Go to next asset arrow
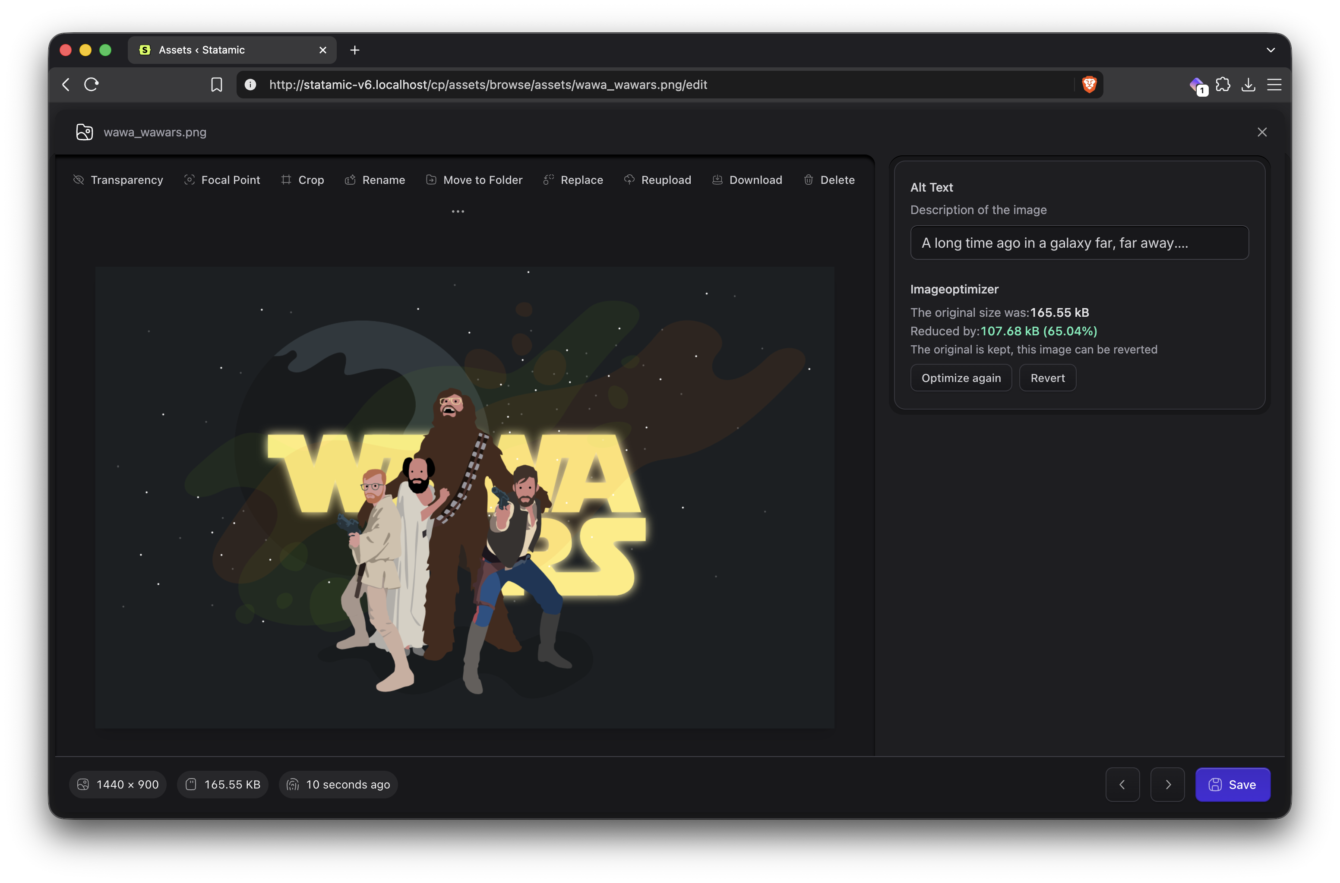This screenshot has height=883, width=1340. [x=1168, y=785]
